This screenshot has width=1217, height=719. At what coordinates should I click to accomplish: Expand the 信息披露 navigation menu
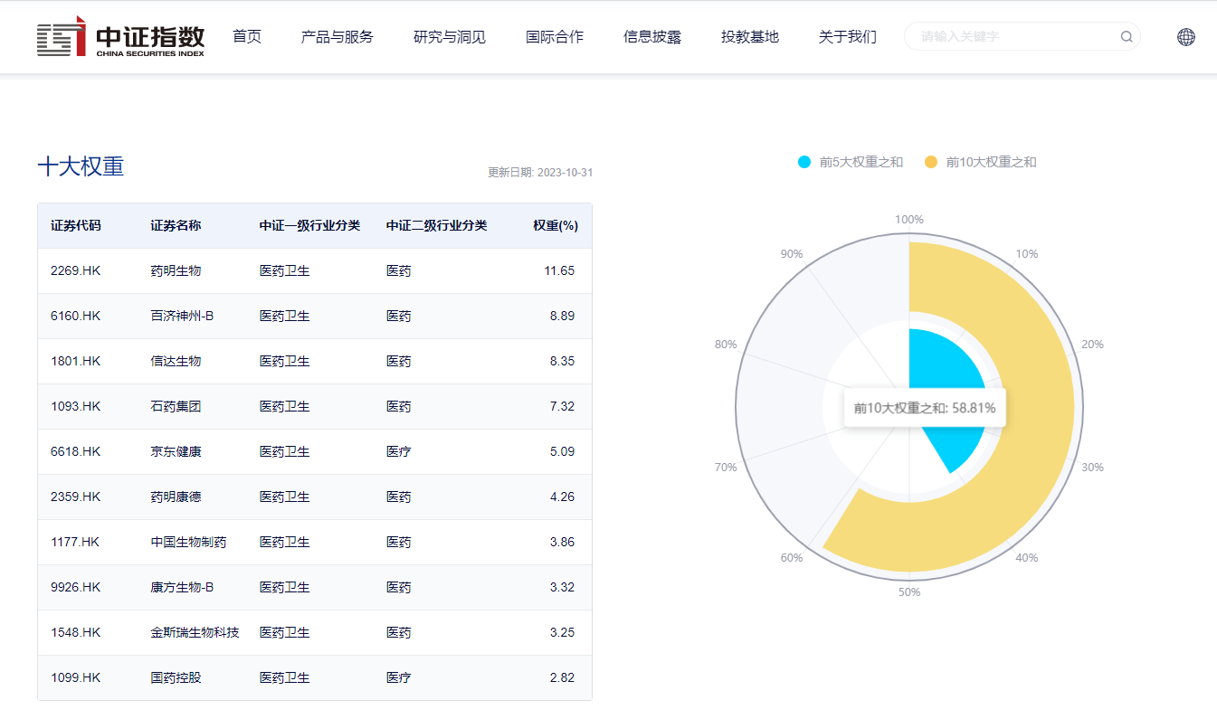click(651, 37)
